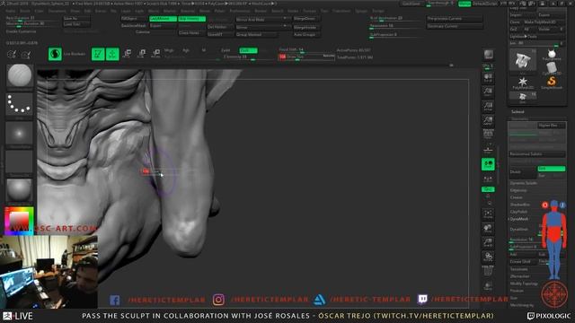The height and width of the screenshot is (323, 575).
Task: Enable Zadd mode
Action: (226, 50)
